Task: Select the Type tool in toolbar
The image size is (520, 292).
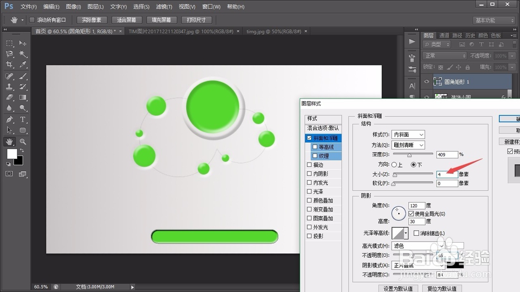Action: tap(22, 120)
